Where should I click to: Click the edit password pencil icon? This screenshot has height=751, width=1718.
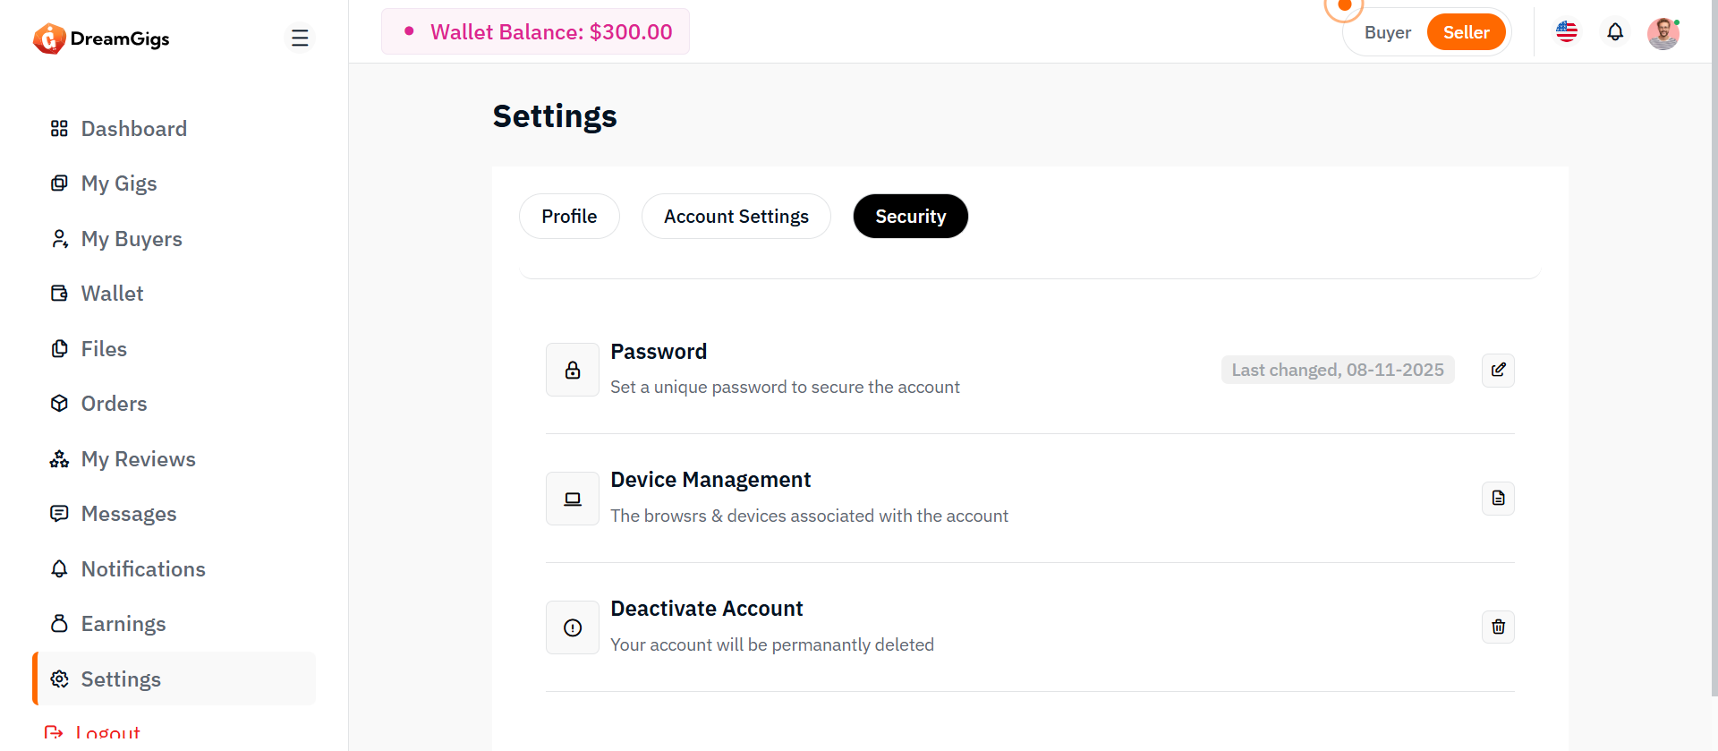click(x=1498, y=370)
